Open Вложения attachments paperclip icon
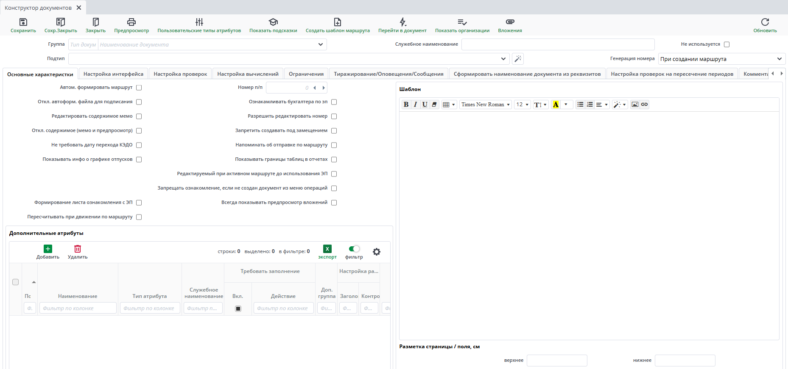The image size is (788, 369). click(510, 22)
